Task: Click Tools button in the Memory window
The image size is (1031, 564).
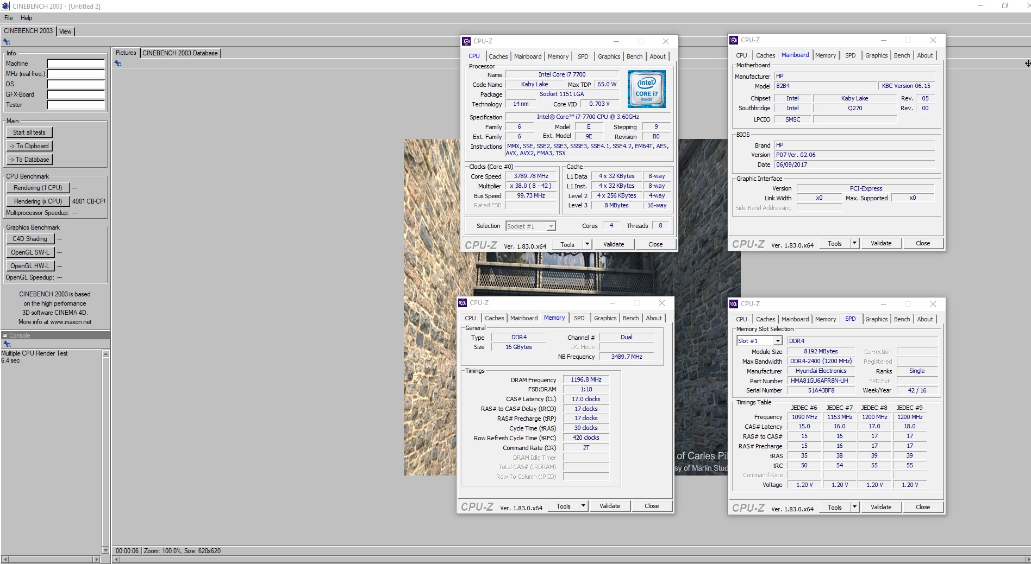Action: tap(564, 506)
